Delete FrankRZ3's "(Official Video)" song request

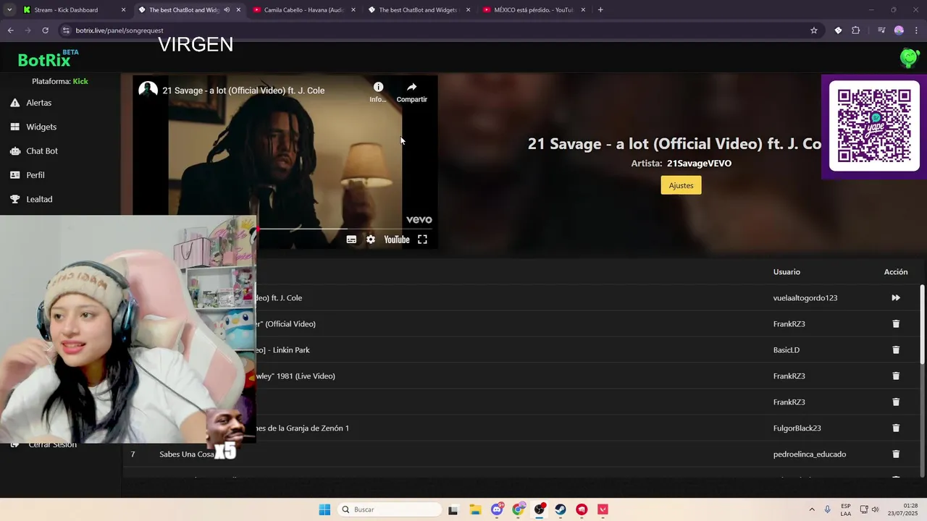896,323
